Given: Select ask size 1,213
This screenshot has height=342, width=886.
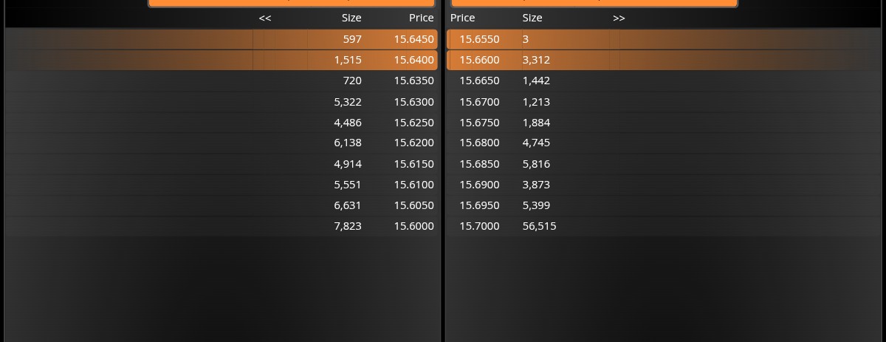Looking at the screenshot, I should [536, 102].
